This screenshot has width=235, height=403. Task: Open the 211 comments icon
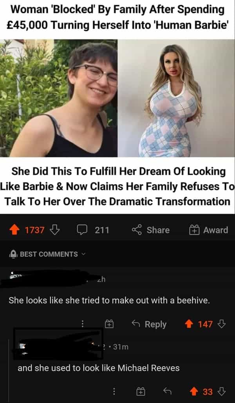point(81,230)
